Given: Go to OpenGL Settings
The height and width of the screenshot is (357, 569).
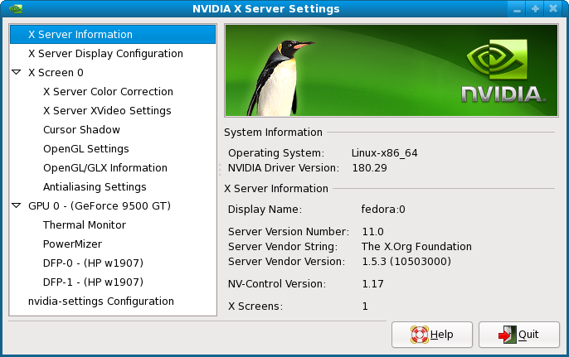Looking at the screenshot, I should pyautogui.click(x=86, y=149).
